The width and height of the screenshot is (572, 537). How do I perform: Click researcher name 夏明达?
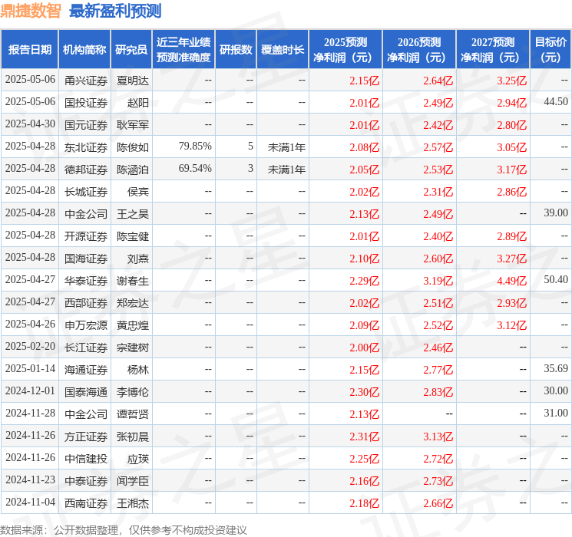[x=132, y=81]
